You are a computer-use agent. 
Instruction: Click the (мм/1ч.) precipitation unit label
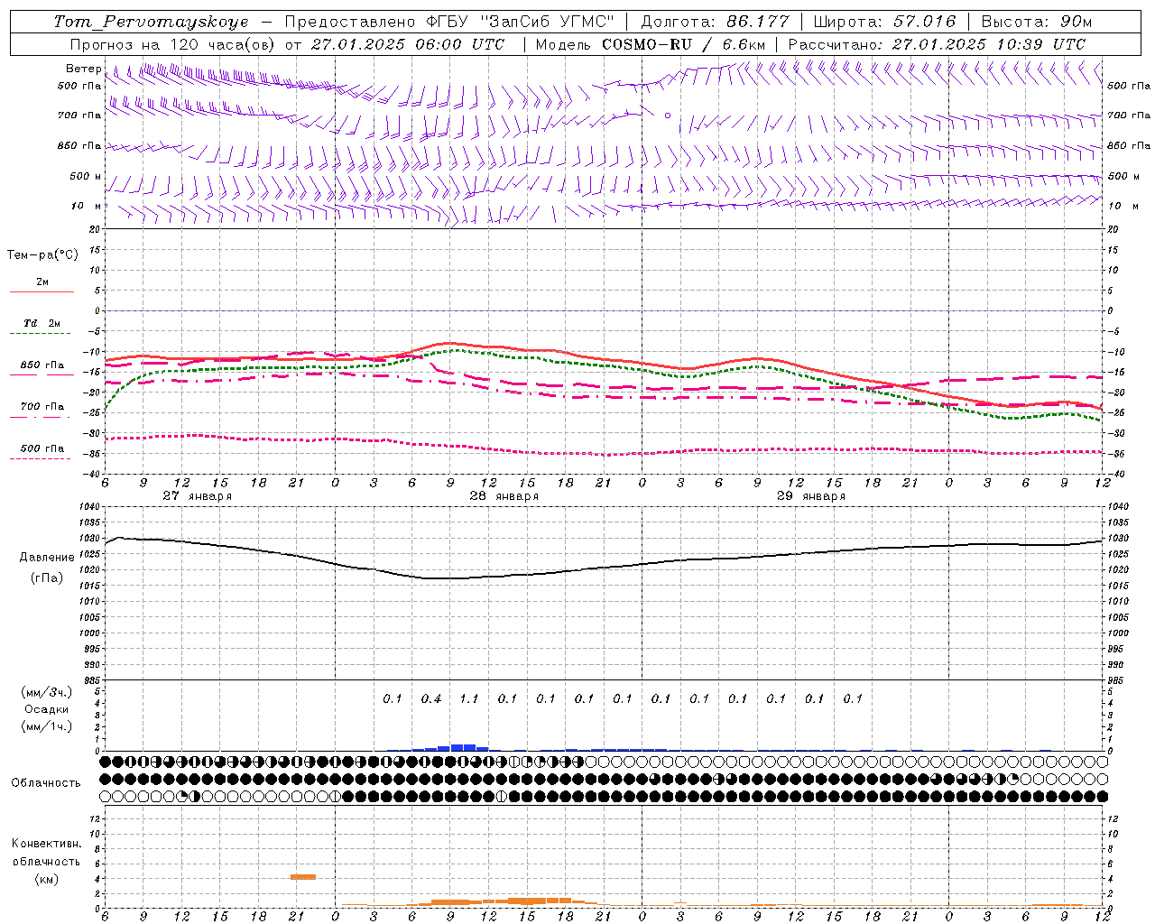pyautogui.click(x=47, y=726)
